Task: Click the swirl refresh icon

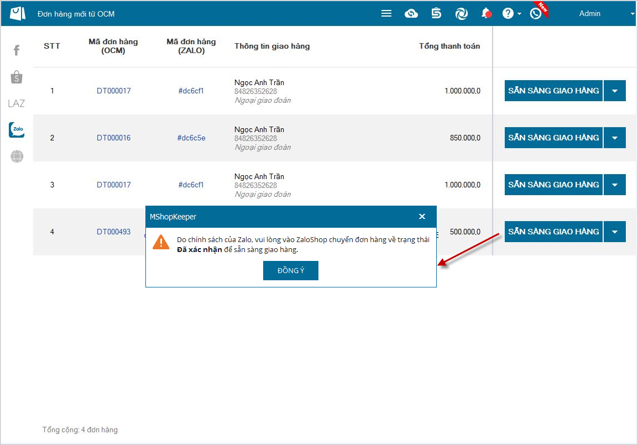Action: click(462, 14)
